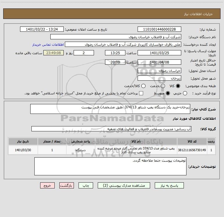The width and height of the screenshot is (224, 217).
Task: Click price validity time 20:00 field
Action: tap(115, 62)
